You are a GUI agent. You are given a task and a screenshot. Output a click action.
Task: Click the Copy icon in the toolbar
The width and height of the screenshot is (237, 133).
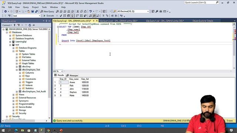point(81,11)
